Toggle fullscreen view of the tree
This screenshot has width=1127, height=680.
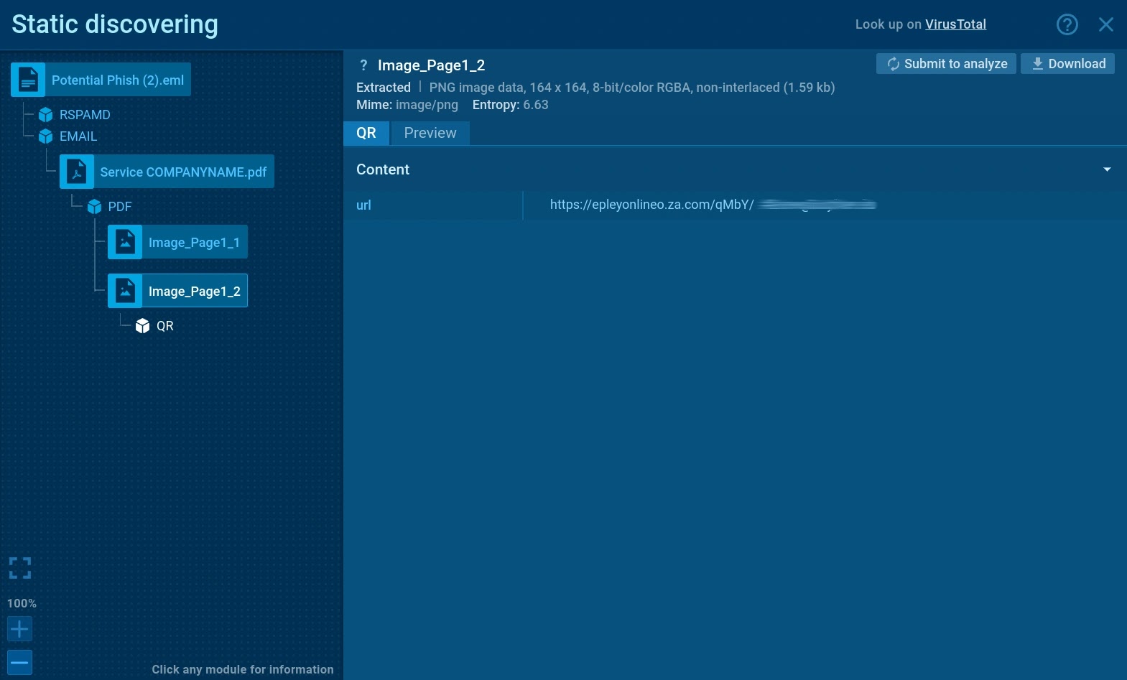point(20,568)
